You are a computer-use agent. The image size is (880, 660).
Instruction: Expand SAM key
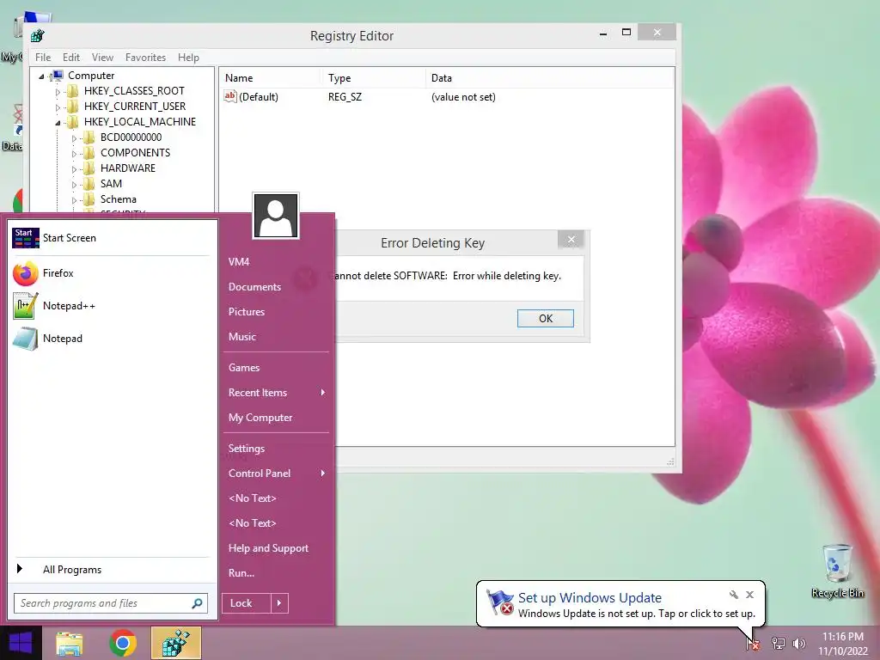point(74,185)
